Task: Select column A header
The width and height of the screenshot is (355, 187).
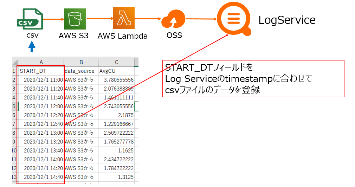Action: pos(41,62)
